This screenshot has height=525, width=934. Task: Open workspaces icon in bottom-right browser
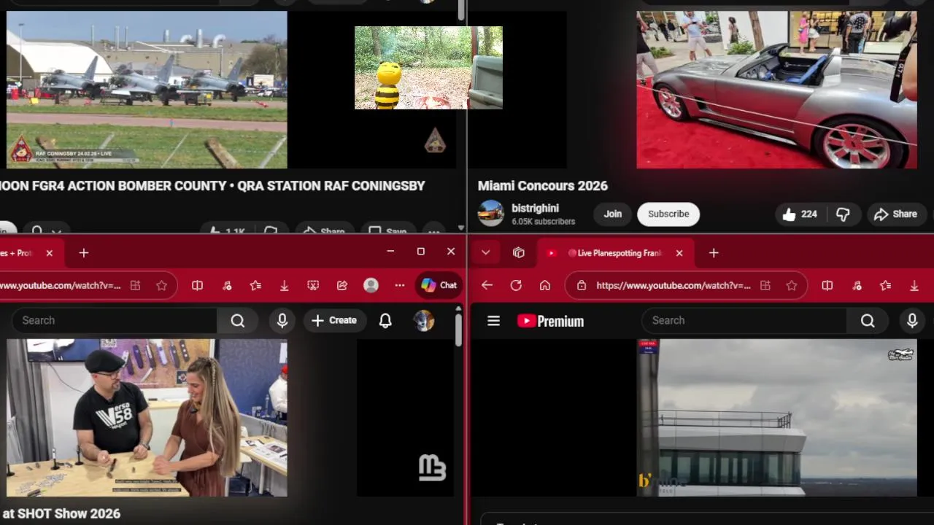pos(519,253)
